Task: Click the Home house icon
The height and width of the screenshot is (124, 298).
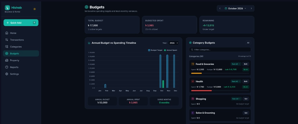Action: pyautogui.click(x=7, y=33)
